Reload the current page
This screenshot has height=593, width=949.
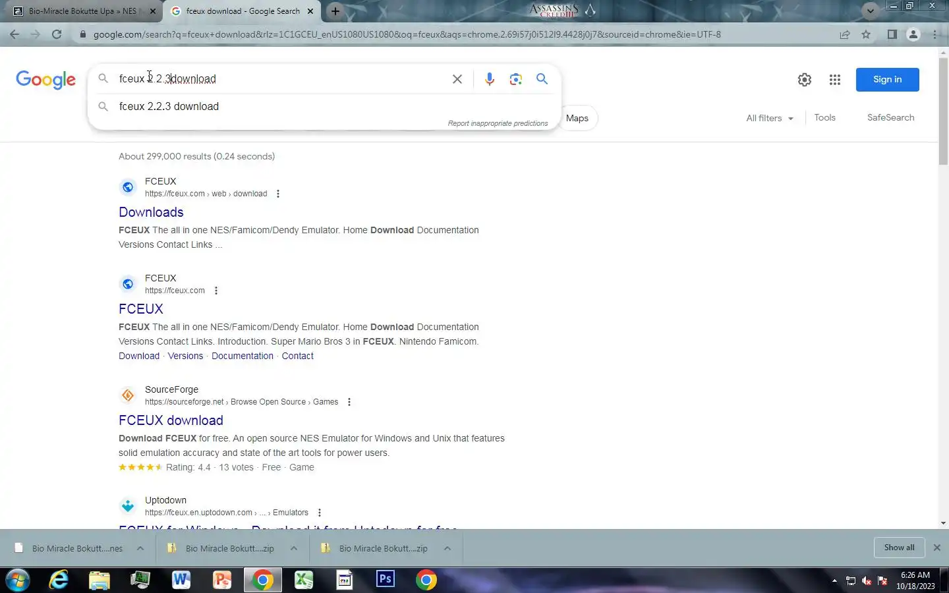[57, 34]
